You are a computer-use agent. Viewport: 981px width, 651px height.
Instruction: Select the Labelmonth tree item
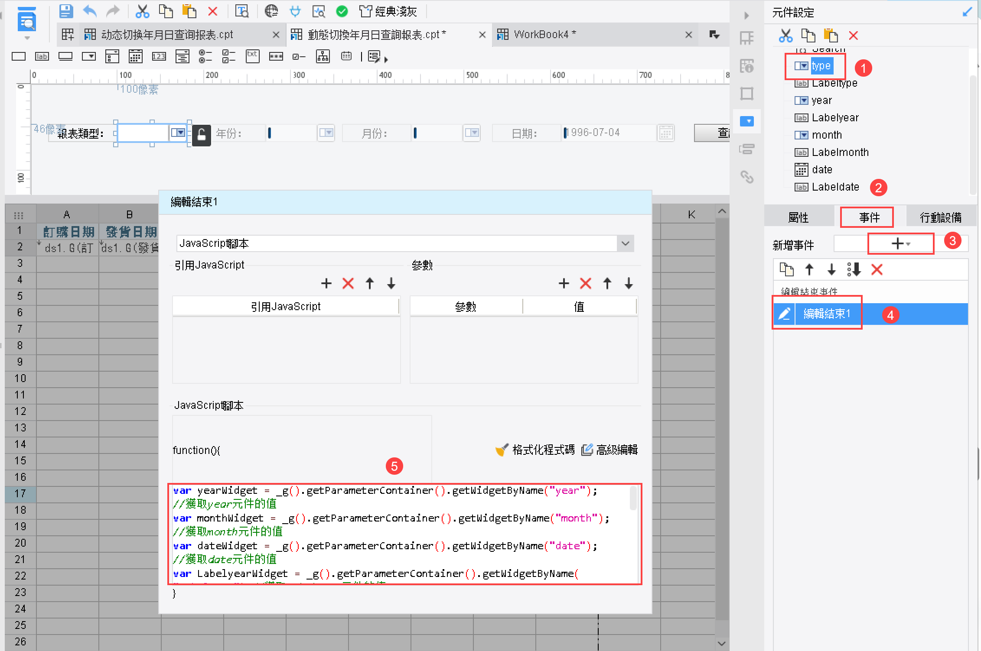(840, 152)
